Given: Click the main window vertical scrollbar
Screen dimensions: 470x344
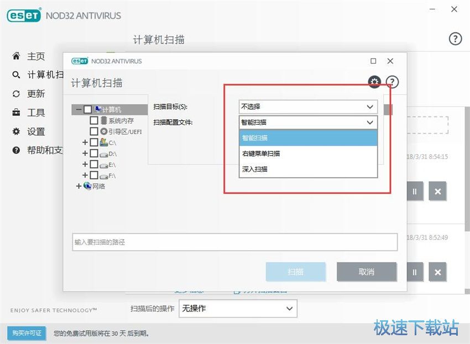Looking at the screenshot, I should 467,169.
